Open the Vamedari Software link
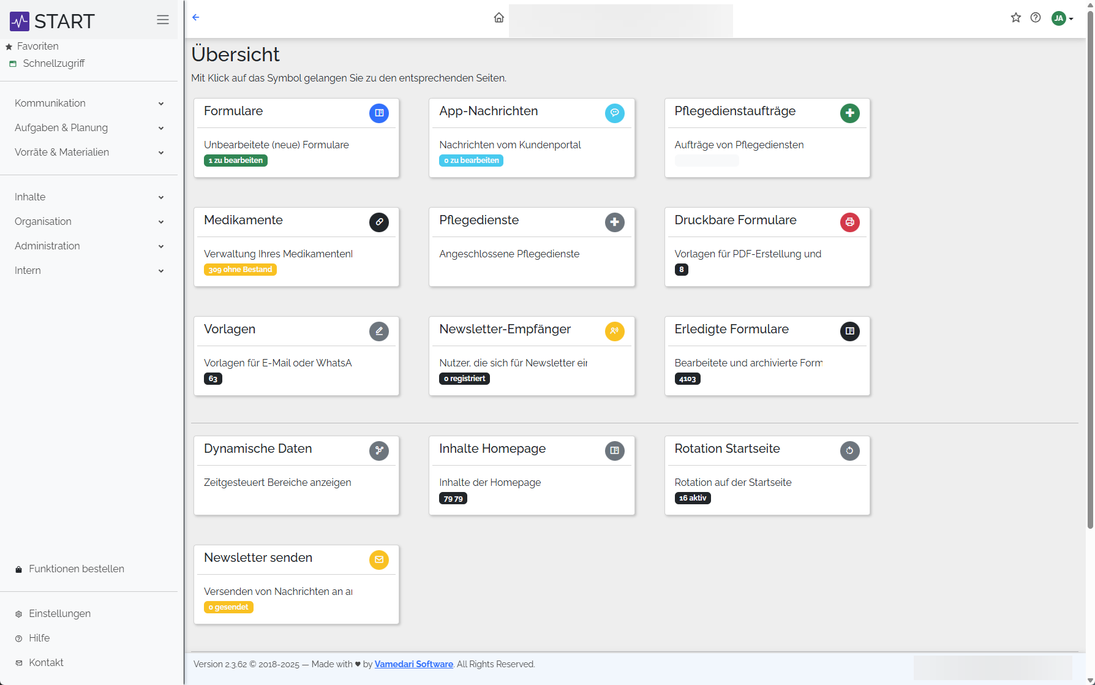 [413, 664]
